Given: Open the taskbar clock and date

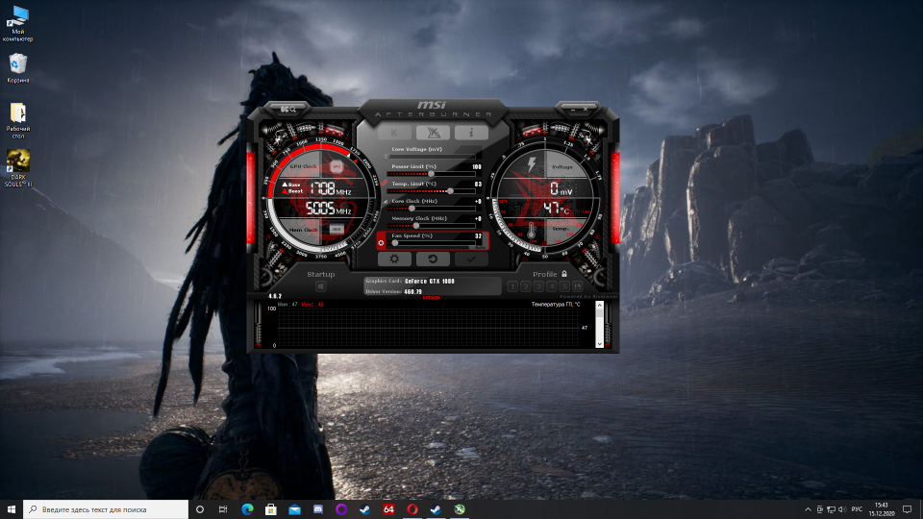Looking at the screenshot, I should click(882, 509).
